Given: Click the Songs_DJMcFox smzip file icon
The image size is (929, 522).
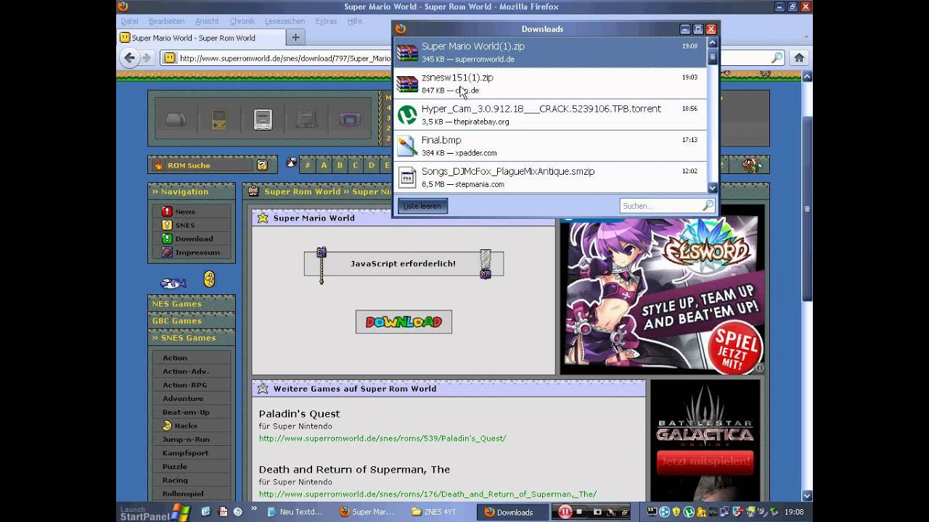Looking at the screenshot, I should coord(407,177).
